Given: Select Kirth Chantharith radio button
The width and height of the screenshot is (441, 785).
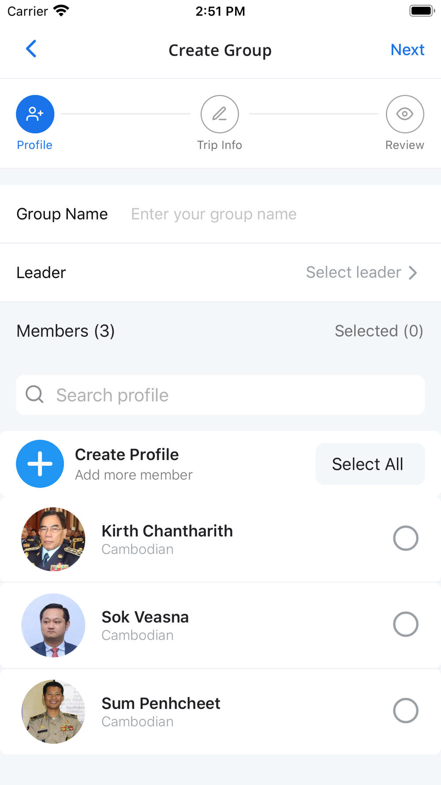Looking at the screenshot, I should 406,538.
